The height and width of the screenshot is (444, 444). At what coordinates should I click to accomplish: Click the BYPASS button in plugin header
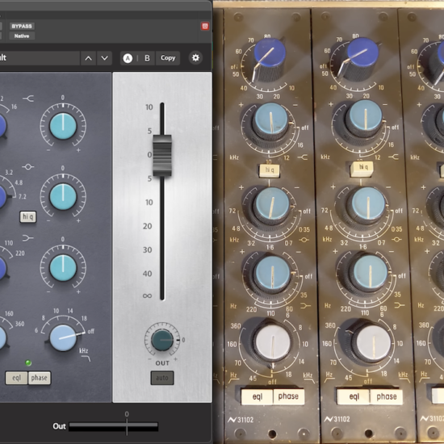coord(22,27)
